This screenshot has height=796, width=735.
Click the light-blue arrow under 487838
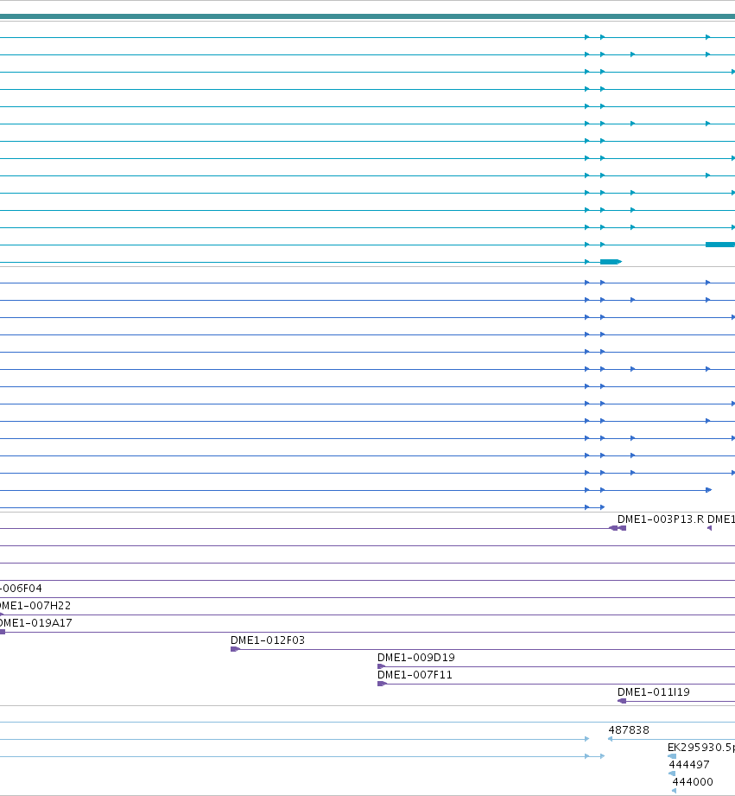611,739
